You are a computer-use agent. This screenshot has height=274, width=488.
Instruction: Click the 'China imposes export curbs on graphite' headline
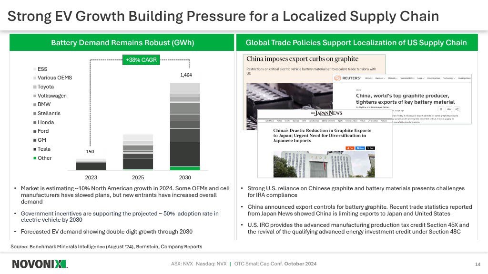[302, 59]
